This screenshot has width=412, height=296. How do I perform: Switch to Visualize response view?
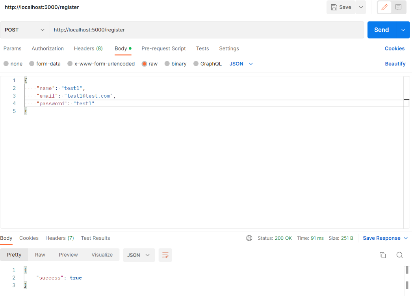102,255
